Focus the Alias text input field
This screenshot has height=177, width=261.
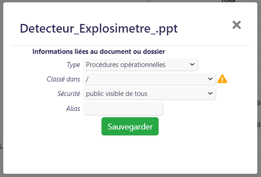tap(123, 109)
